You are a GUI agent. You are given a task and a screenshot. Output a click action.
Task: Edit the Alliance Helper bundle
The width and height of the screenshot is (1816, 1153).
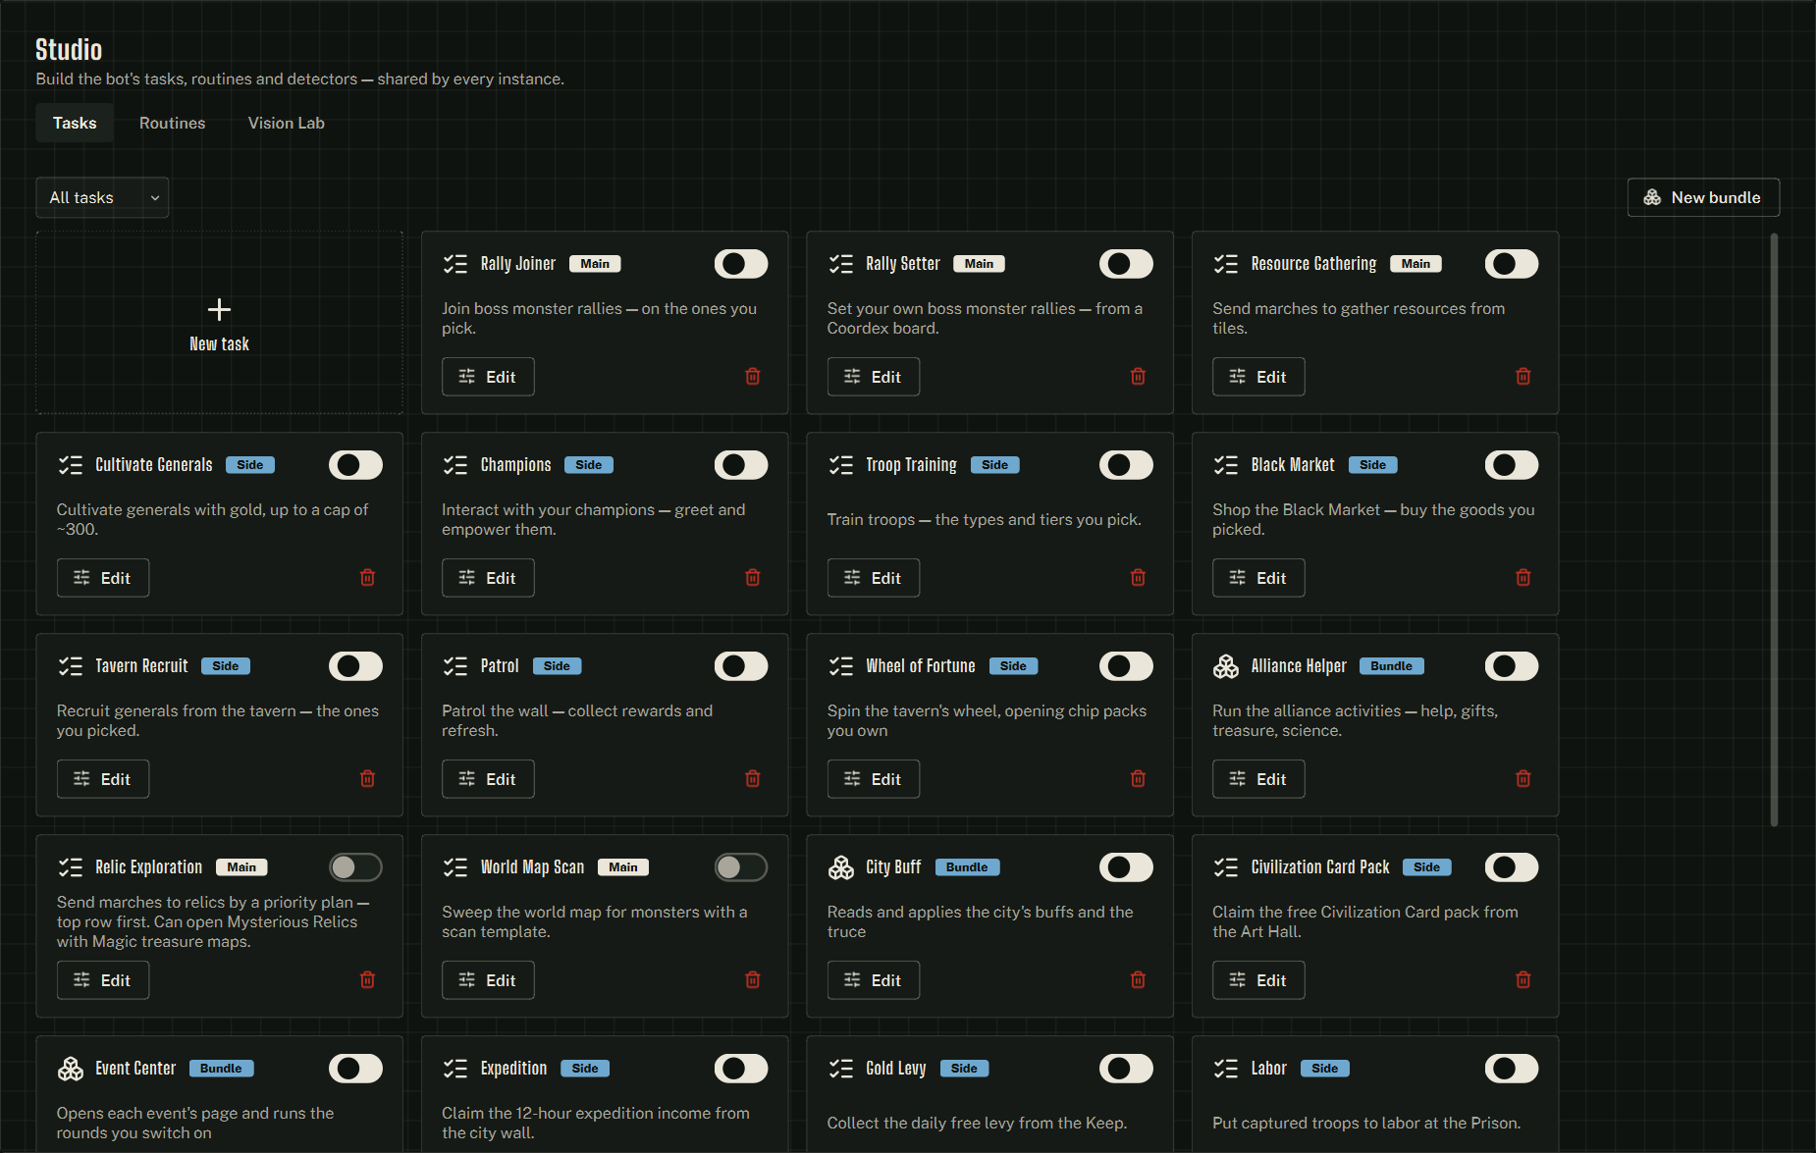[x=1258, y=779]
